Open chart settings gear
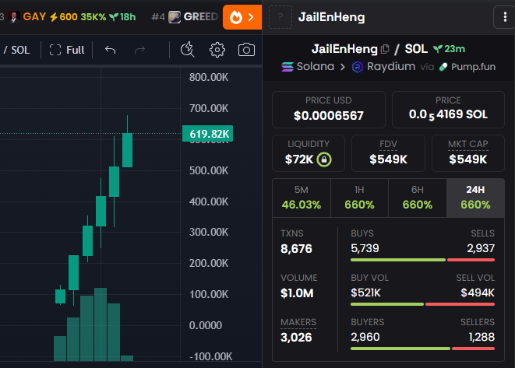The width and height of the screenshot is (515, 368). click(217, 50)
